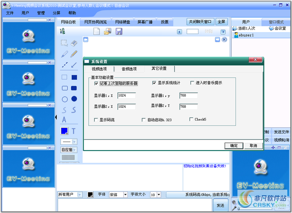Select the filled circle tool
292x213 pixels.
coord(74,99)
